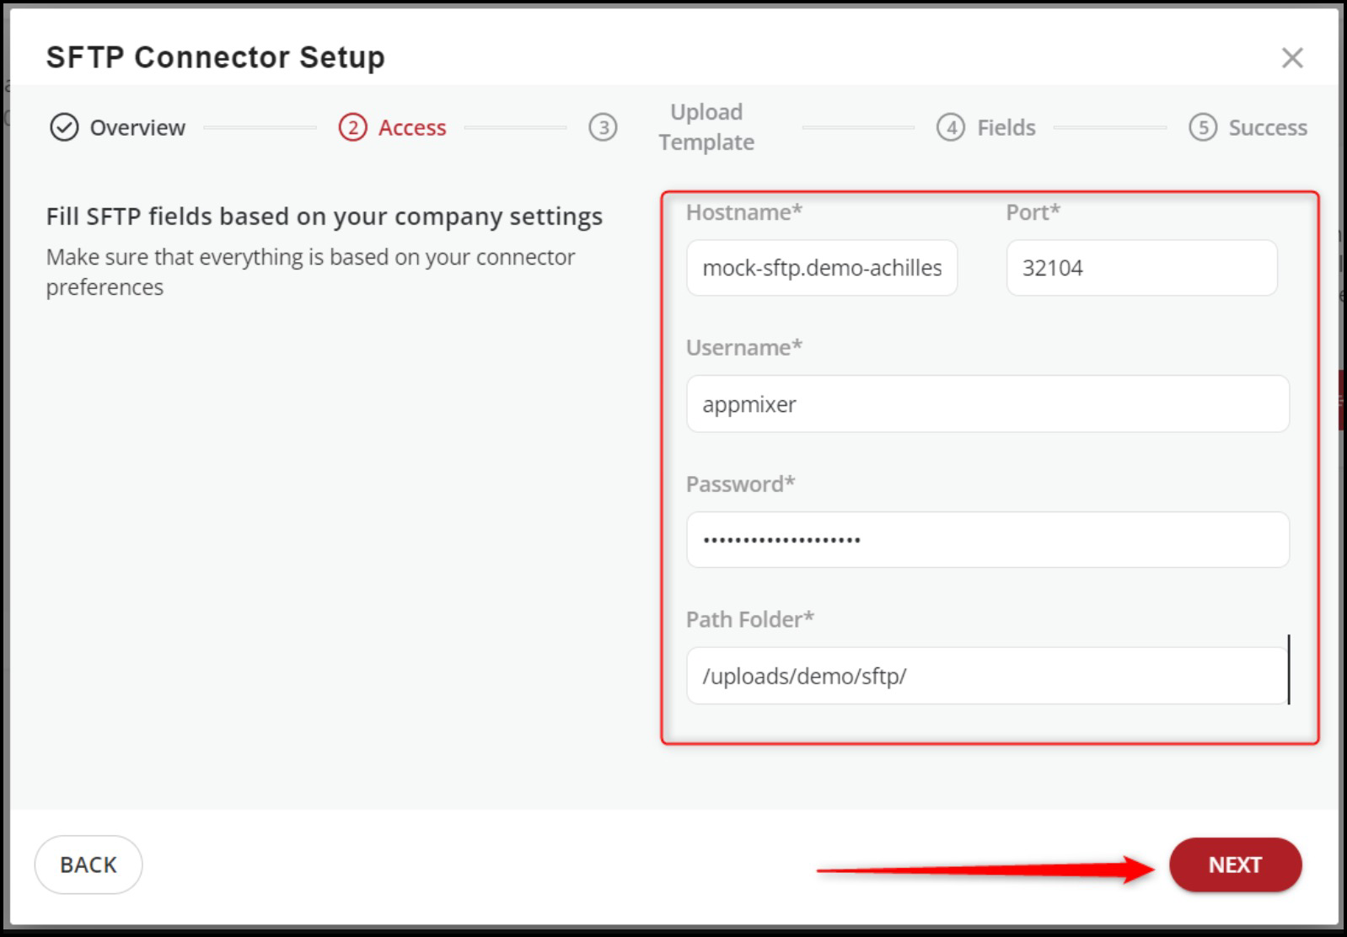Click into the Port input field
The image size is (1347, 937).
click(1141, 268)
